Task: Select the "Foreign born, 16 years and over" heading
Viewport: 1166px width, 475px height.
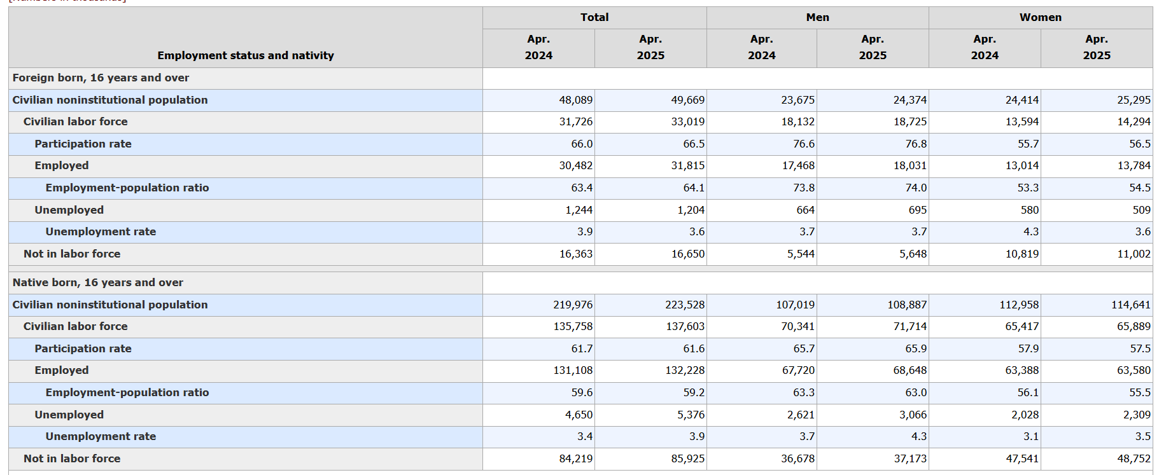Action: 101,78
